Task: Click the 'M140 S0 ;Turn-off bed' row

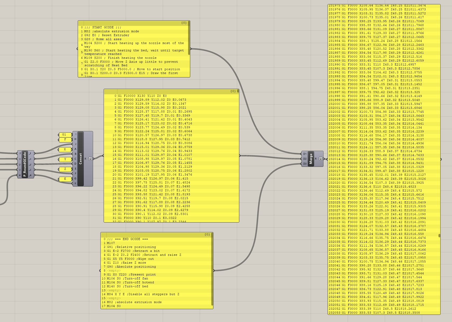Action: [156, 286]
